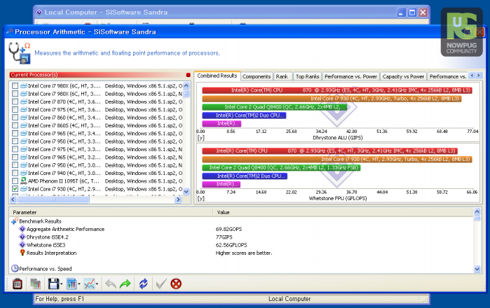490x308 pixels.
Task: Click the diamond icon beside Aggregate Arithmetic Performance
Action: click(22, 229)
